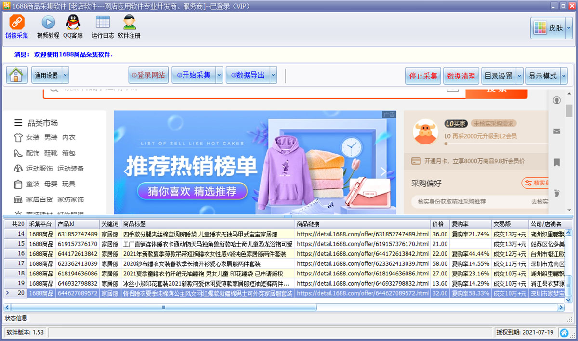This screenshot has height=341, width=578.
Task: Open the envelope messages icon in the page sidebar
Action: click(x=557, y=131)
